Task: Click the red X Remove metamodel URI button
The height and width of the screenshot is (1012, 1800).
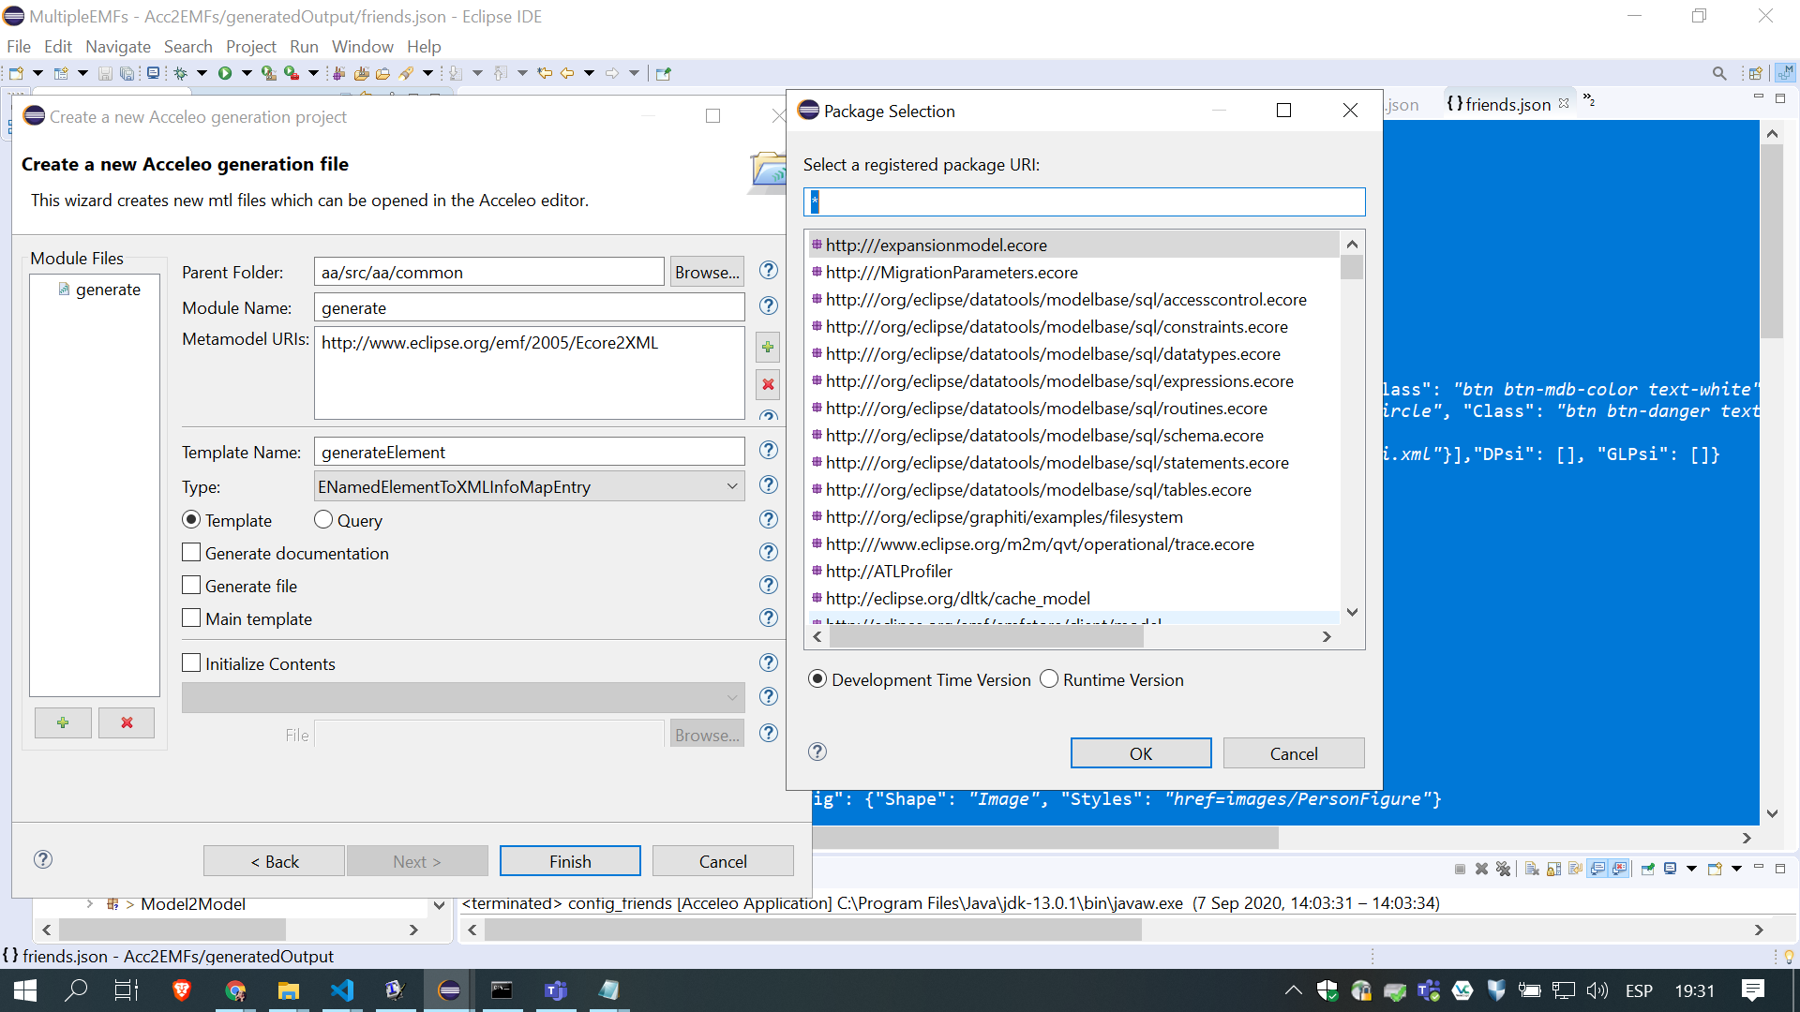Action: point(768,384)
